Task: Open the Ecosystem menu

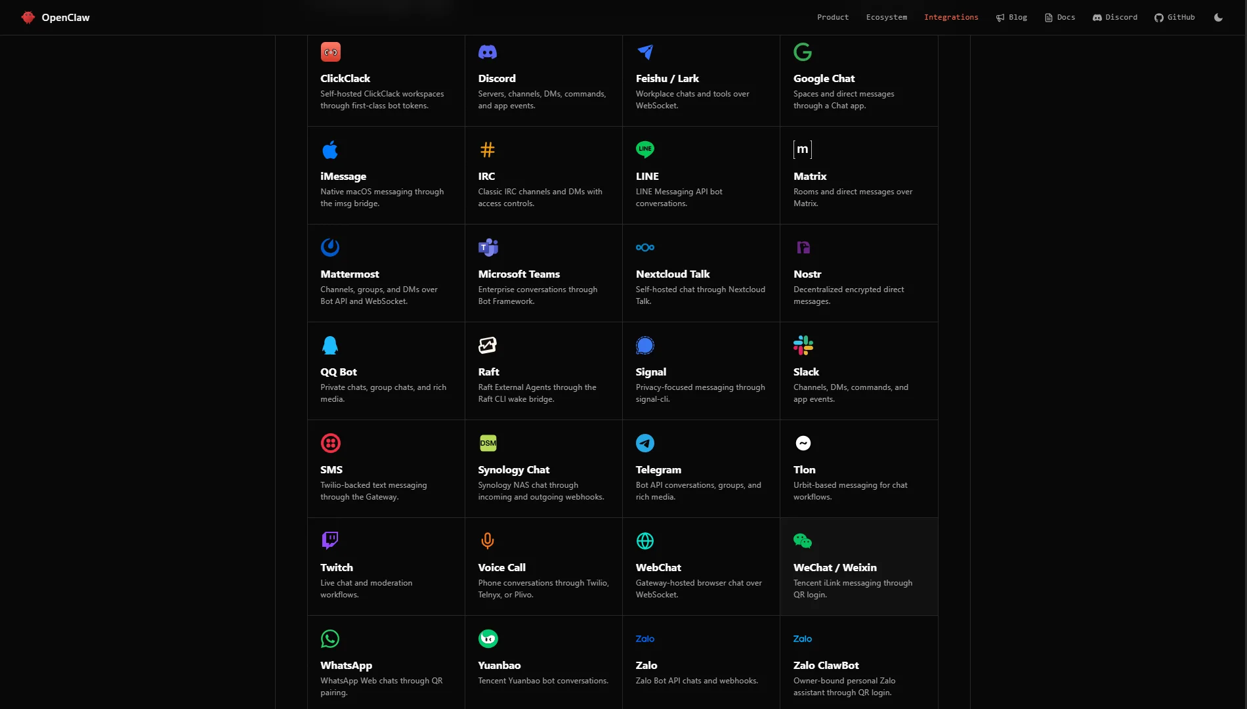Action: coord(887,18)
